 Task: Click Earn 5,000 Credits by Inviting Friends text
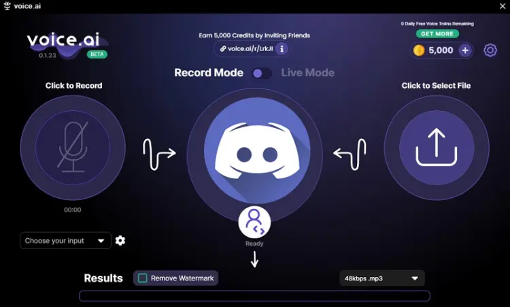[x=254, y=35]
